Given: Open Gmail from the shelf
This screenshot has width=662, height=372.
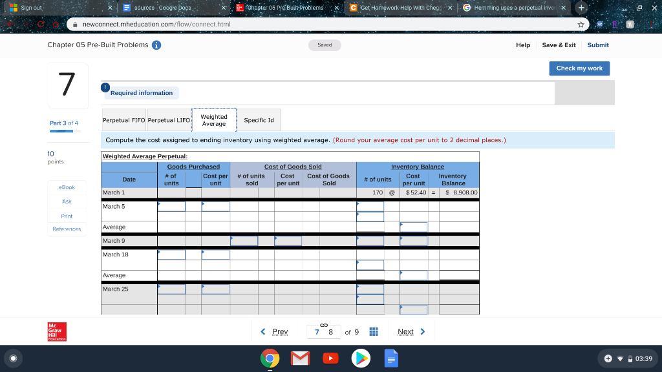Looking at the screenshot, I should [x=300, y=358].
